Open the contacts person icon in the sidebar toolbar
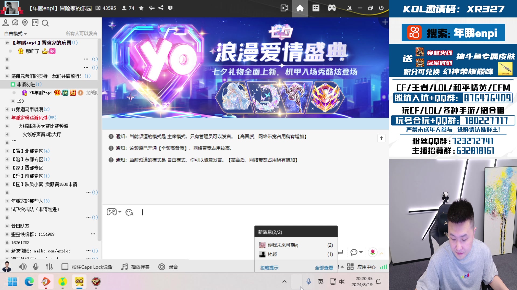Image resolution: width=517 pixels, height=290 pixels. click(x=5, y=23)
